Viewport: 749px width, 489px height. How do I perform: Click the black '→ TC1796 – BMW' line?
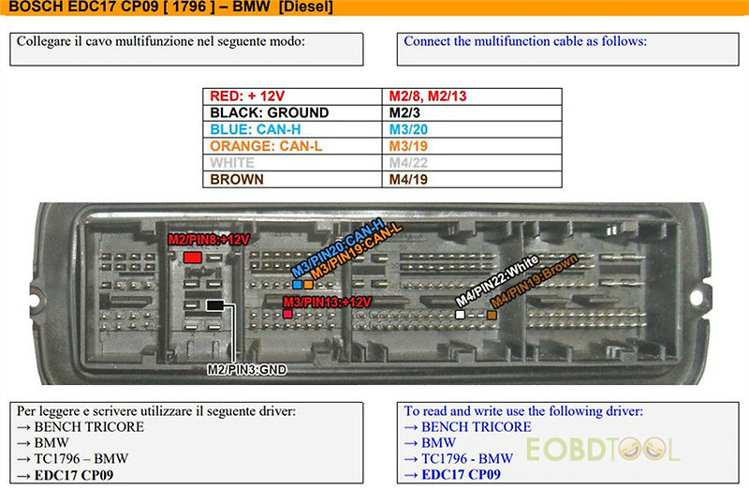(x=73, y=459)
